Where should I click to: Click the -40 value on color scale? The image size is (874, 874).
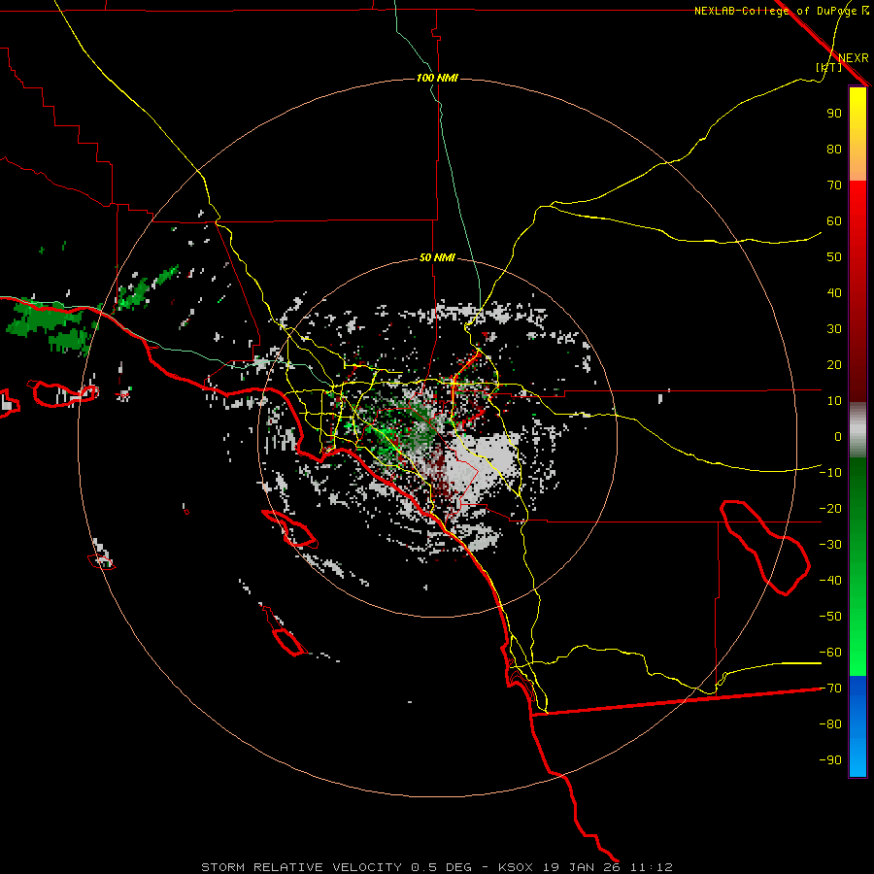pos(830,581)
